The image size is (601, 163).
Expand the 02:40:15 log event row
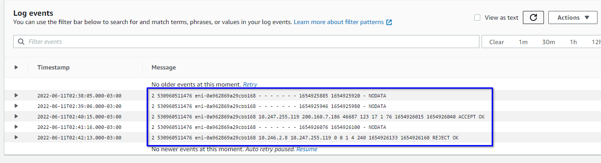coord(16,116)
